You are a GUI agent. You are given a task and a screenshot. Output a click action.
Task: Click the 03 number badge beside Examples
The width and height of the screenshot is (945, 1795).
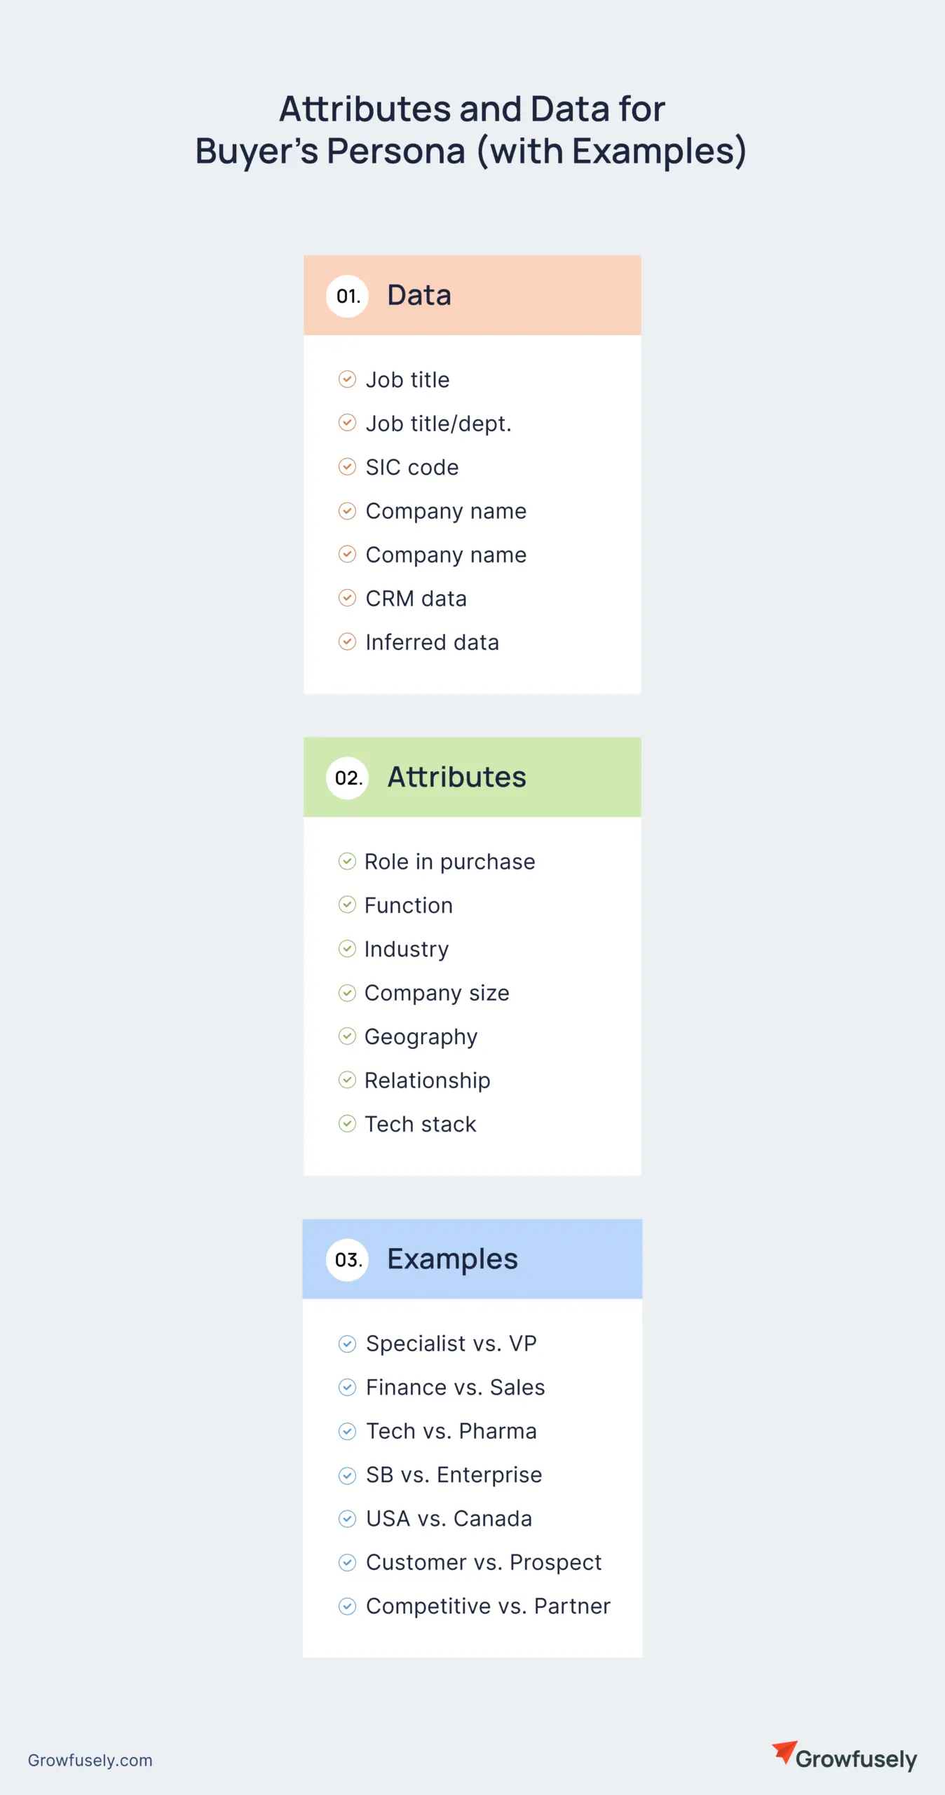coord(347,1260)
